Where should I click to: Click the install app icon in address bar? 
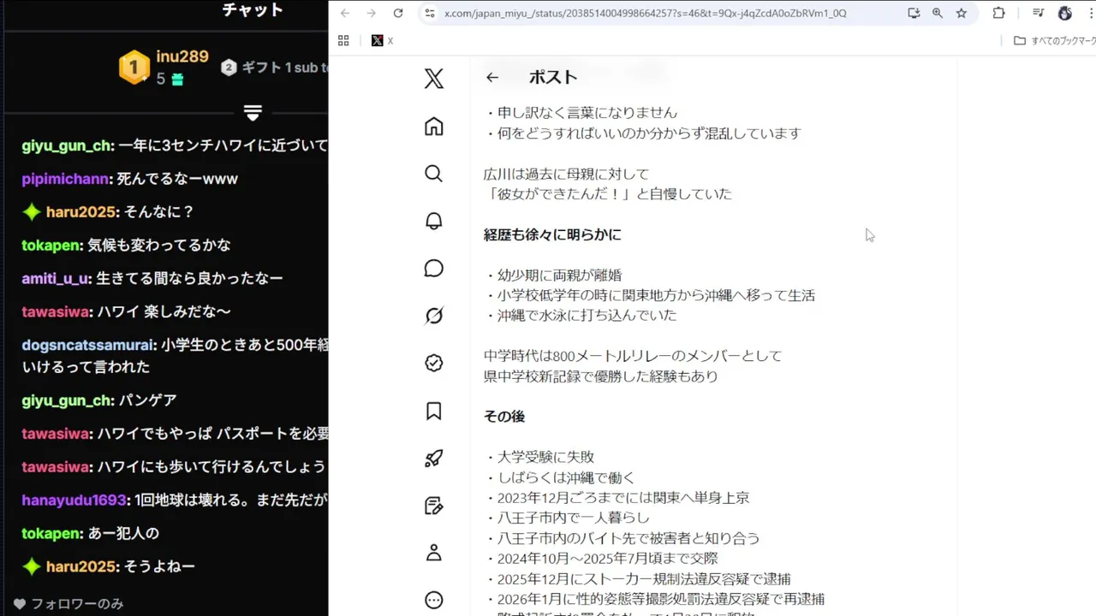[x=914, y=13]
